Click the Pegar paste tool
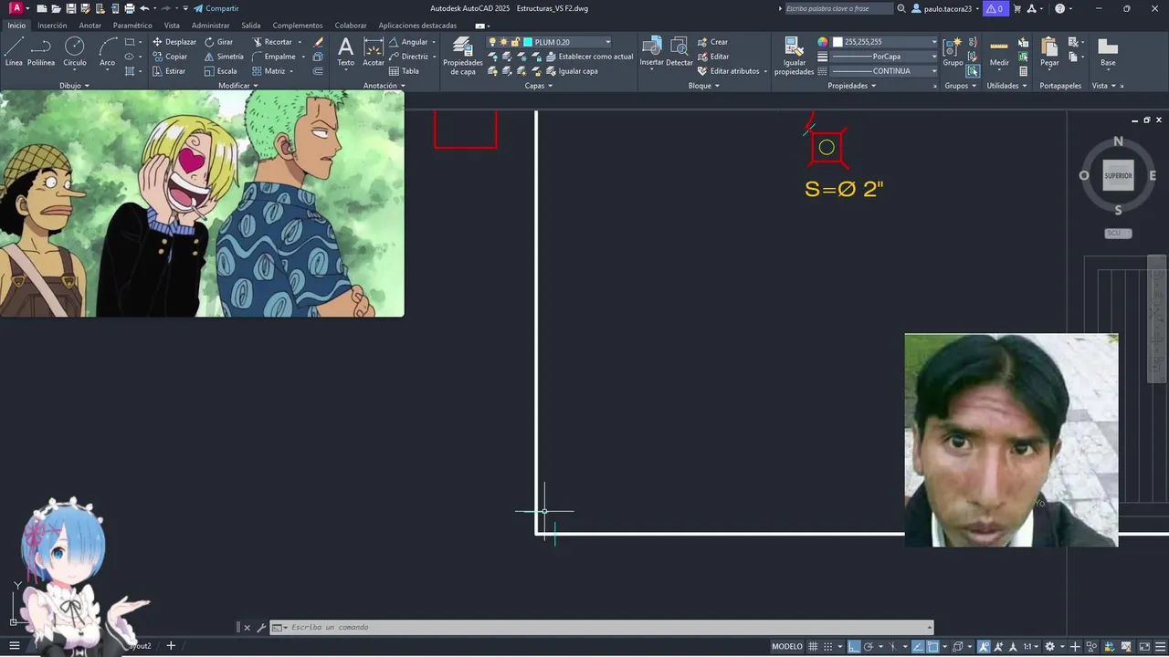The height and width of the screenshot is (657, 1169). point(1049,52)
